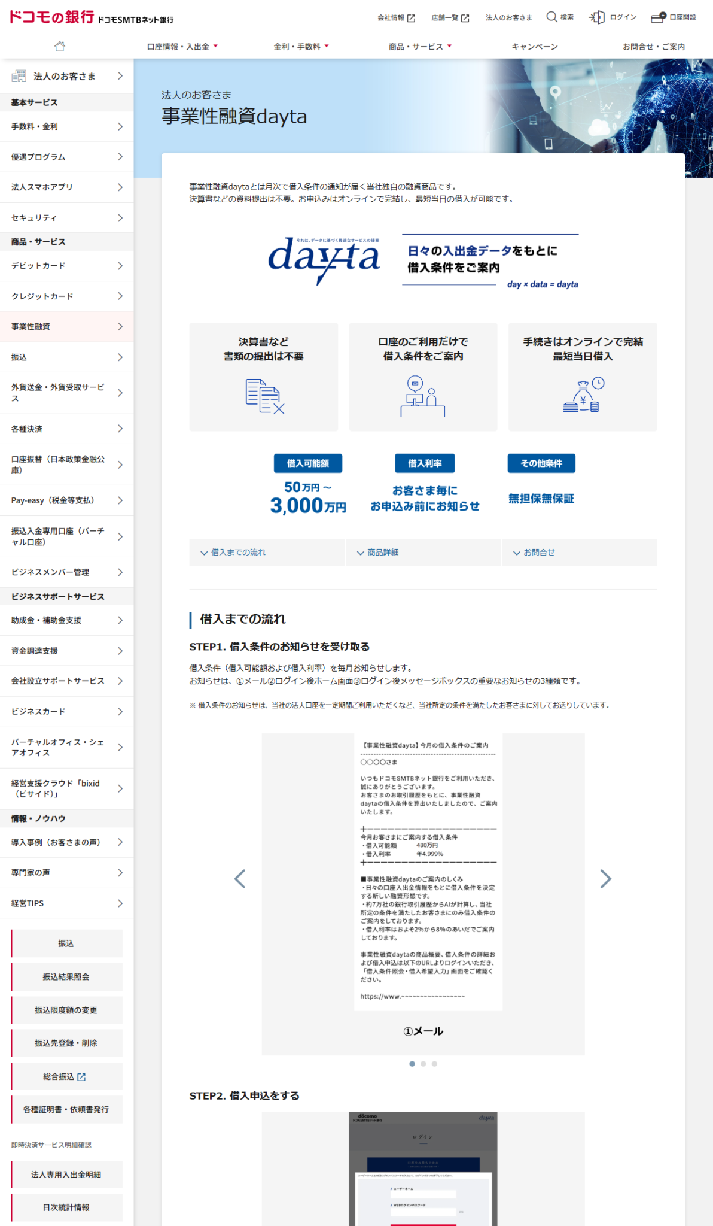The image size is (713, 1226).
Task: Click 振込結果照会 quick button
Action: (x=66, y=977)
